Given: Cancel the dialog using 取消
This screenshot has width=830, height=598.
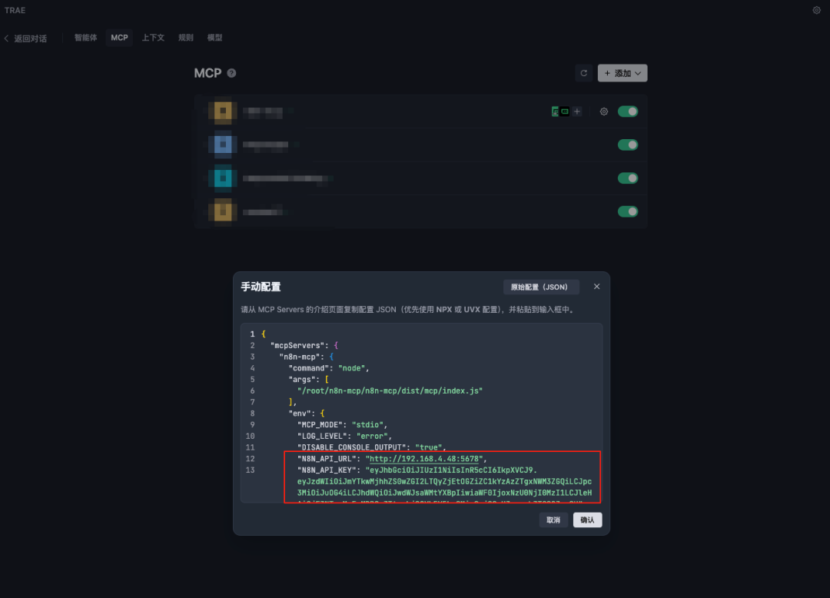Looking at the screenshot, I should pos(553,520).
